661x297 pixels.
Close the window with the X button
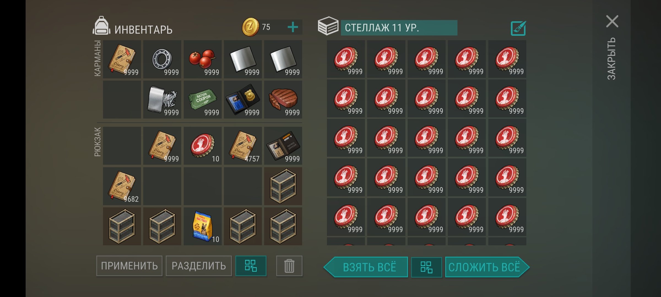pos(612,21)
